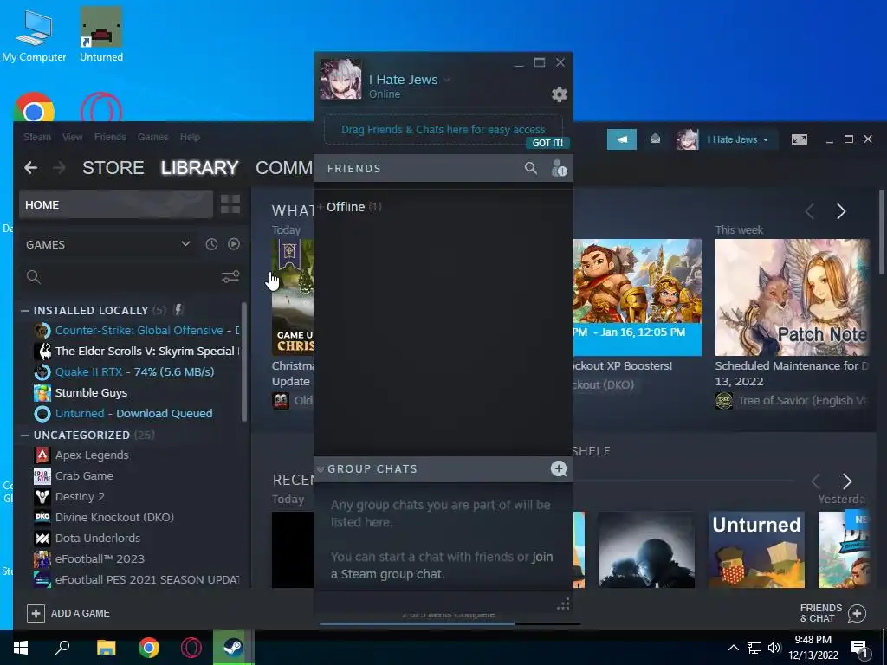Screen dimensions: 887x665
Task: Open Friends & Chat plus icon
Action: point(857,613)
